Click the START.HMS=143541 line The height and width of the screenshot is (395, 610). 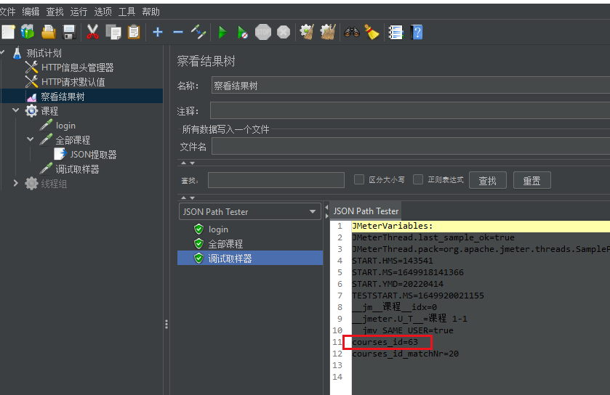(x=392, y=261)
